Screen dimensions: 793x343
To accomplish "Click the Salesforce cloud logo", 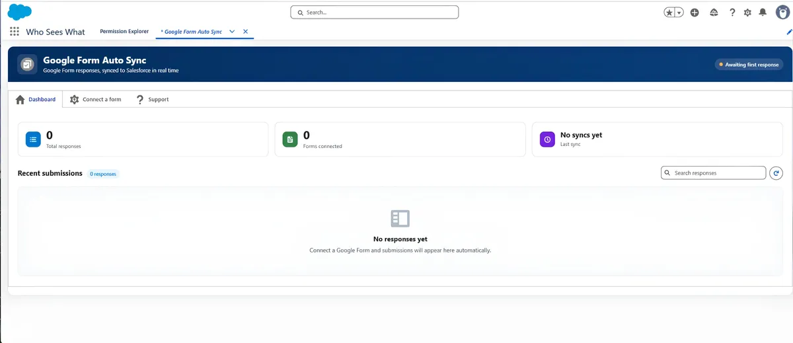I will 20,12.
